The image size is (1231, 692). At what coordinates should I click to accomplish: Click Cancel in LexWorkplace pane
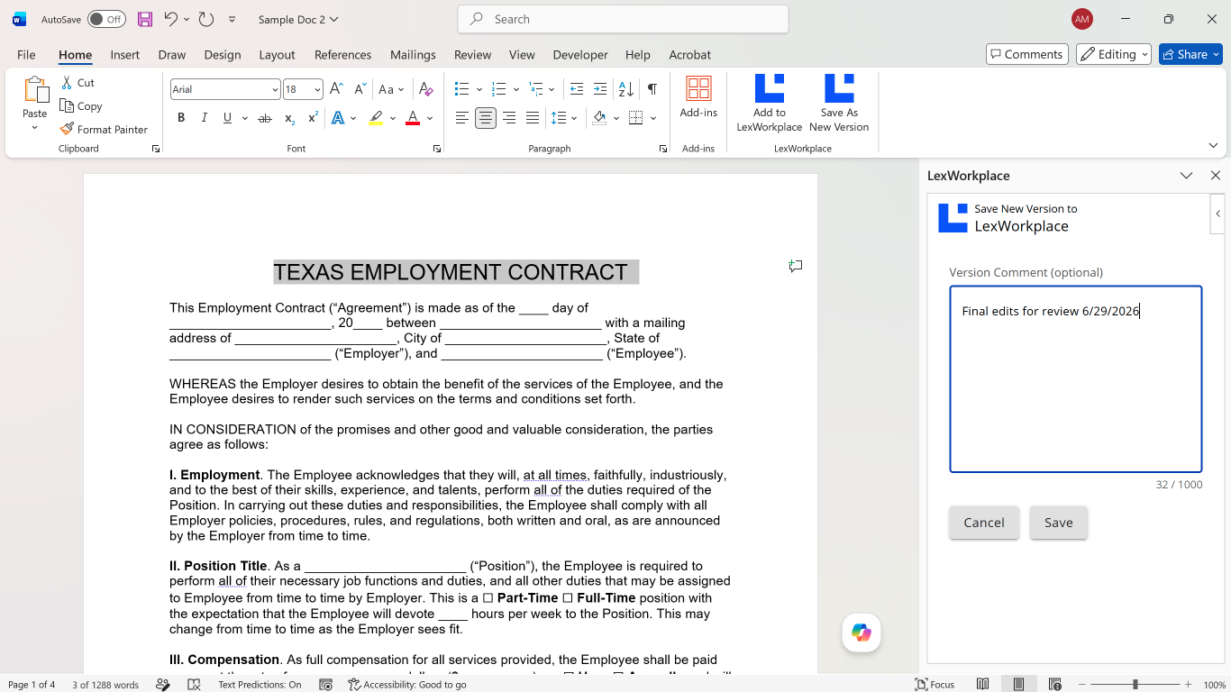[x=984, y=523]
